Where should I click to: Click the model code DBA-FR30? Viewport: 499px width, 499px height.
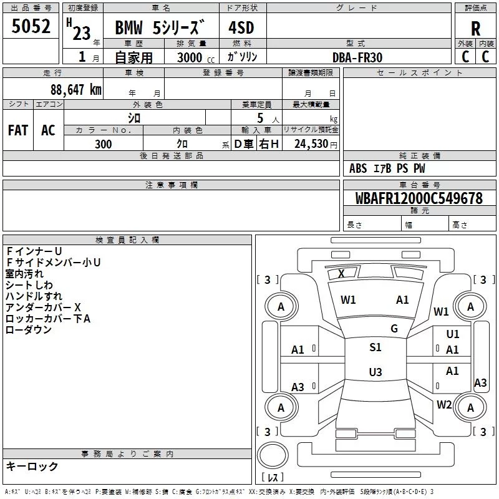click(357, 57)
